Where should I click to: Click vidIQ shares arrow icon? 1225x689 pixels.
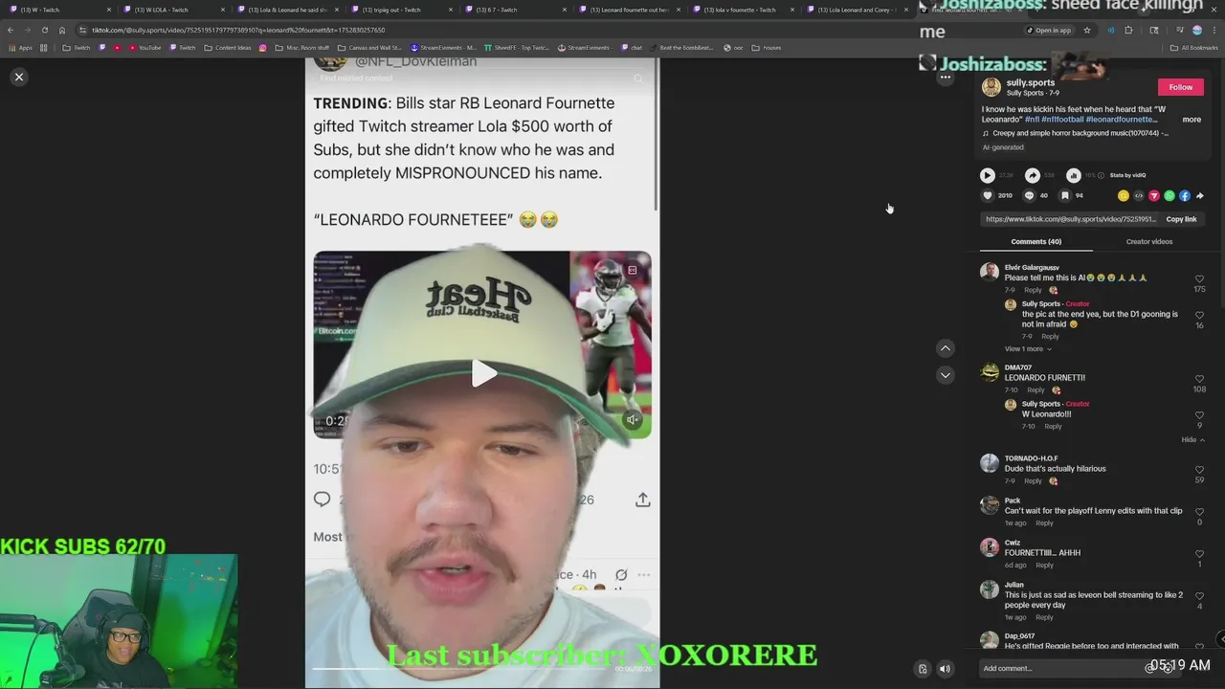coord(1032,175)
